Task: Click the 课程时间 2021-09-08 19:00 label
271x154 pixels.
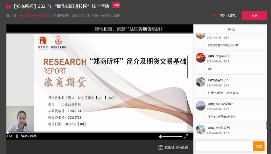Action: pos(78,16)
